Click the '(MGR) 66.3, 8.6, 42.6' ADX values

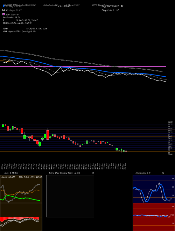tap(36, 29)
